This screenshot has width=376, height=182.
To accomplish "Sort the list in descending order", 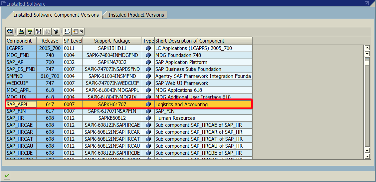I will [30, 31].
